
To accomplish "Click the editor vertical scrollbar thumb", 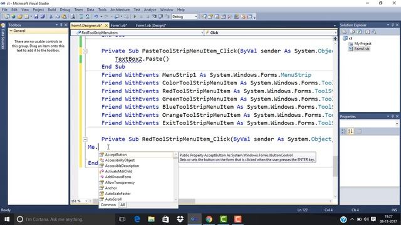I will pyautogui.click(x=335, y=166).
